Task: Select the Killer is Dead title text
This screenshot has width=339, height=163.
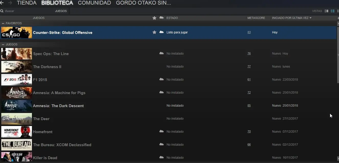Action: [45, 158]
